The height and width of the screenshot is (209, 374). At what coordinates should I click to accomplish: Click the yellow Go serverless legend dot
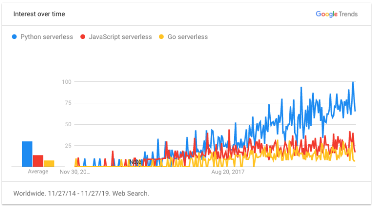(162, 37)
